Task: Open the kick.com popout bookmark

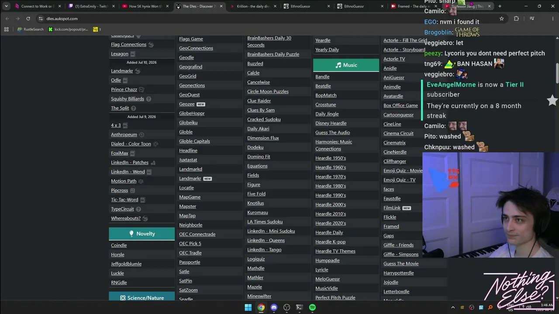Action: [68, 29]
